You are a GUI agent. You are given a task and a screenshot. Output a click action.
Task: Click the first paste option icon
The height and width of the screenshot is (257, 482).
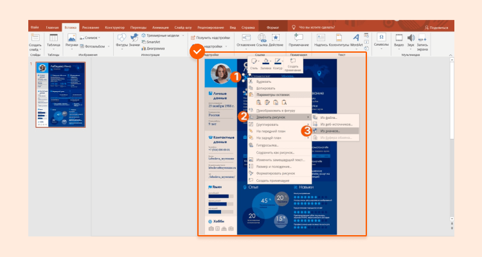(259, 102)
